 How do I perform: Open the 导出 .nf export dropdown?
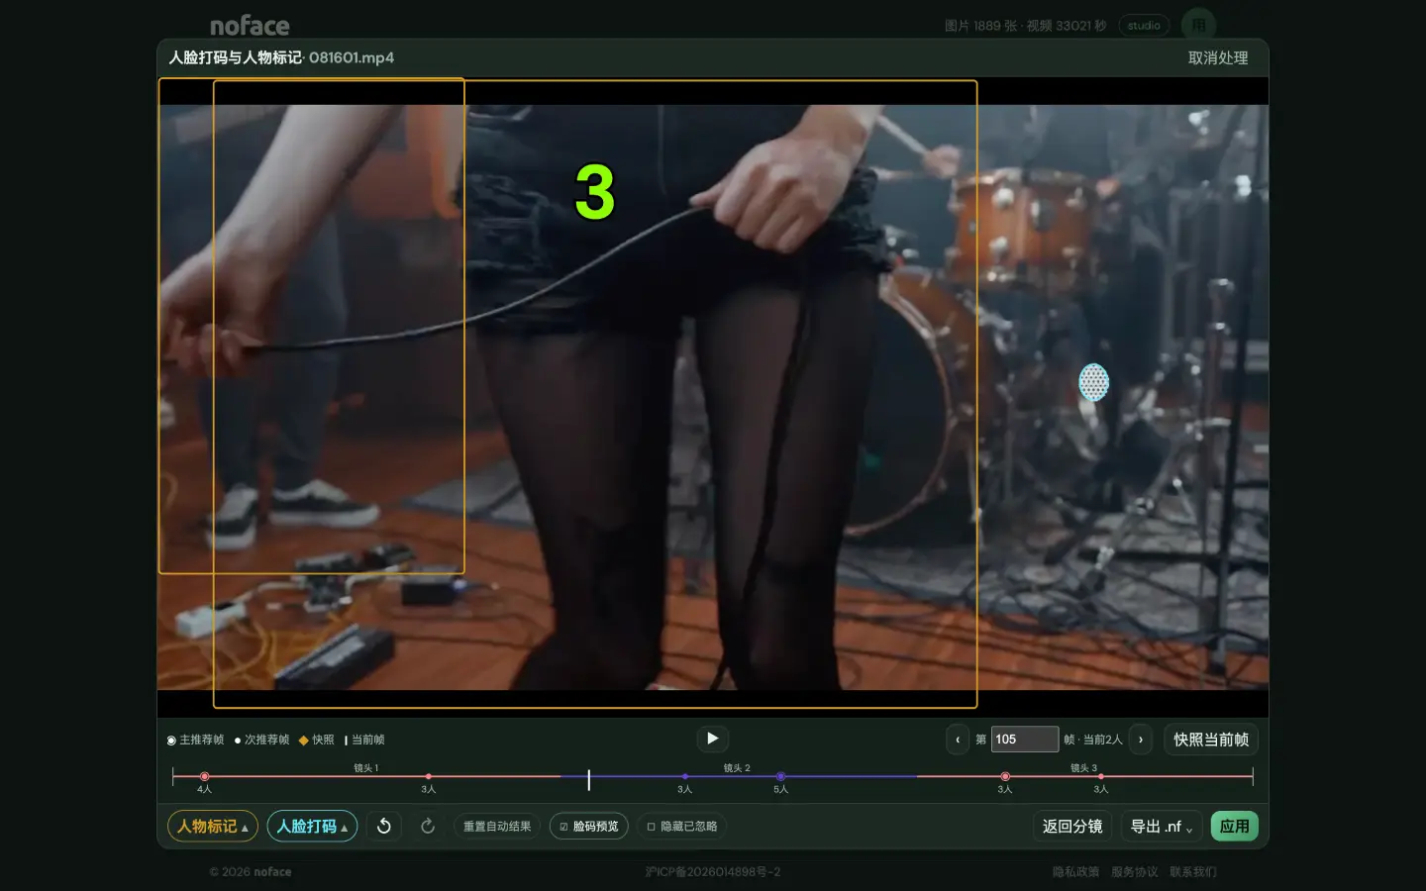[1162, 826]
